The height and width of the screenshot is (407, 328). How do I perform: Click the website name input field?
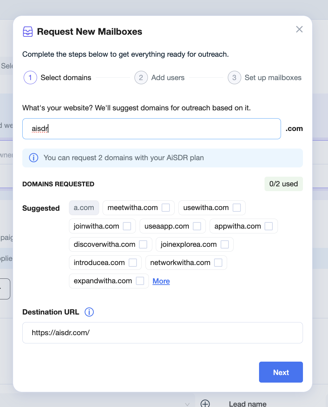[x=152, y=129]
